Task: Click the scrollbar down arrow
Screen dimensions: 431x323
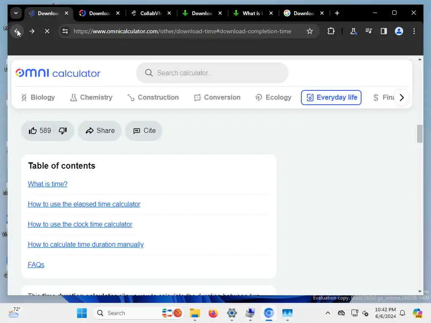Action: pos(420,291)
